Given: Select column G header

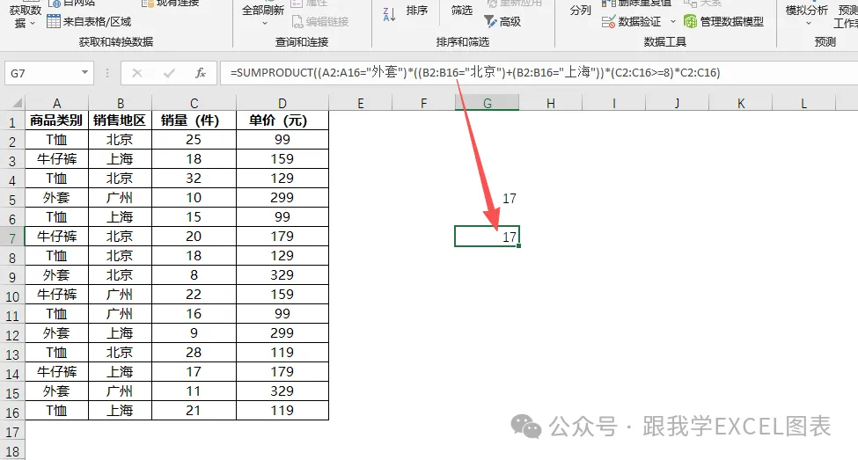Looking at the screenshot, I should point(487,103).
